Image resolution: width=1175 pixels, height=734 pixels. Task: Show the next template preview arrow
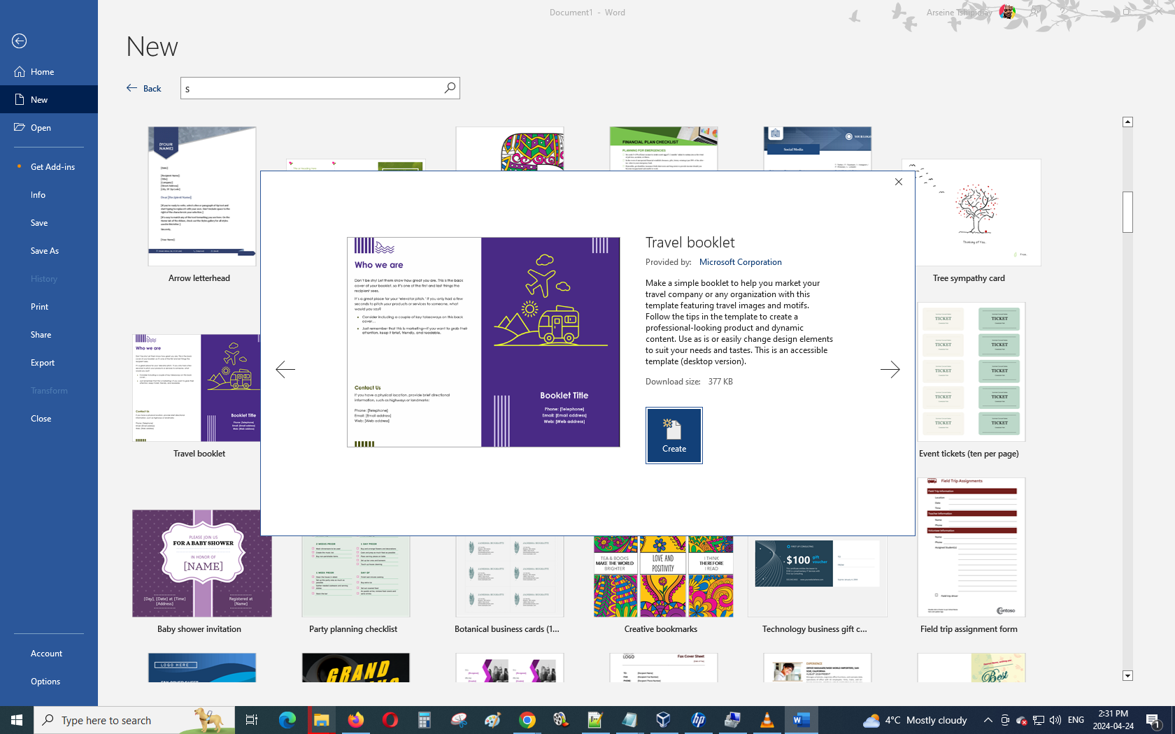(x=890, y=369)
